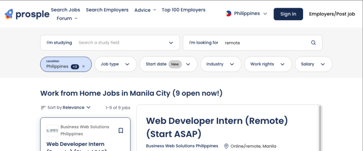
Task: Remove the Philippines location filter
Action: [x=84, y=66]
